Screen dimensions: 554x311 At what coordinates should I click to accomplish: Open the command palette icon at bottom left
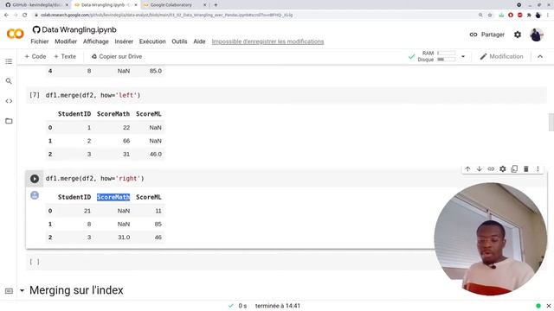[x=9, y=291]
